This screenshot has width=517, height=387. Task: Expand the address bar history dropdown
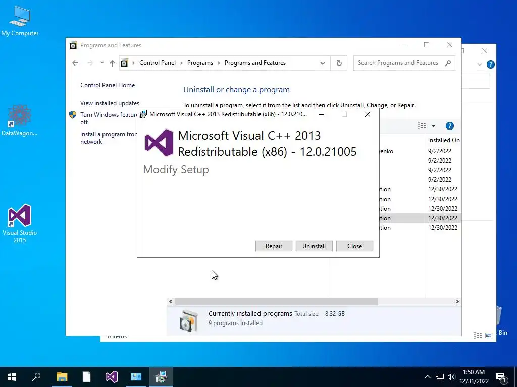coord(323,63)
